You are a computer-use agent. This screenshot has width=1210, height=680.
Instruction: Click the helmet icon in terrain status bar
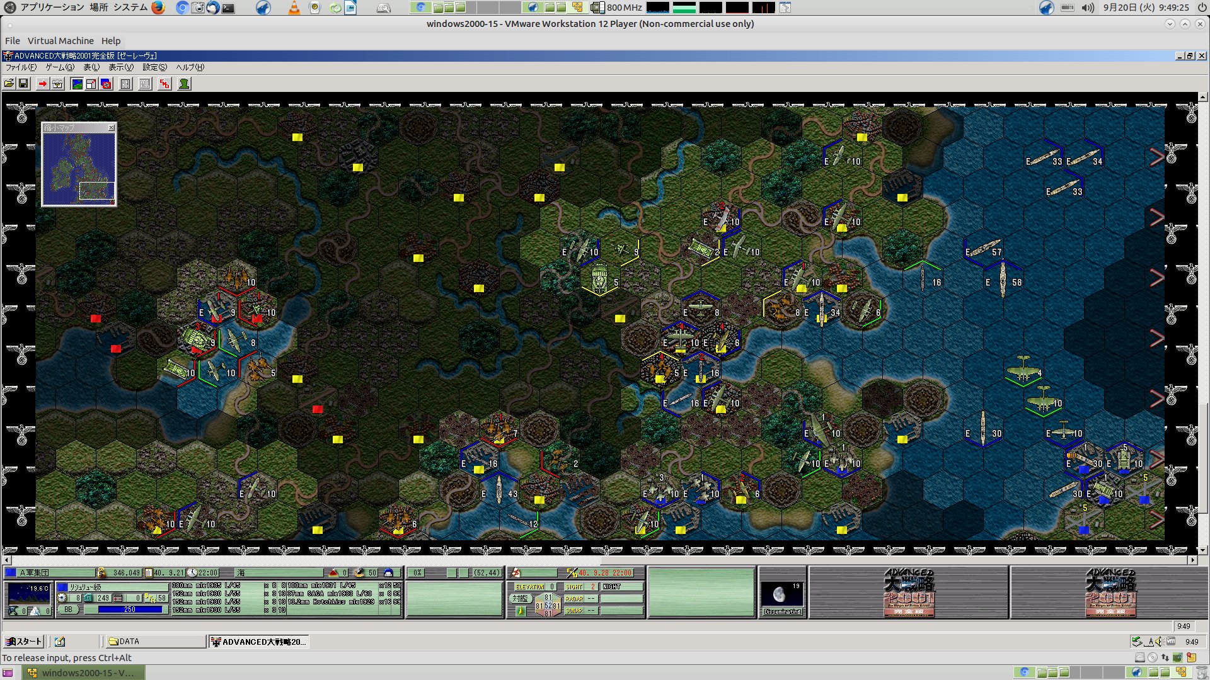tap(388, 573)
